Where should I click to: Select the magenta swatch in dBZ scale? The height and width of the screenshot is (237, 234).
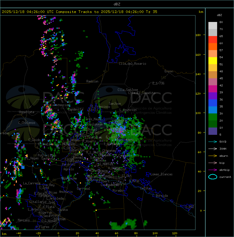pos(213,89)
